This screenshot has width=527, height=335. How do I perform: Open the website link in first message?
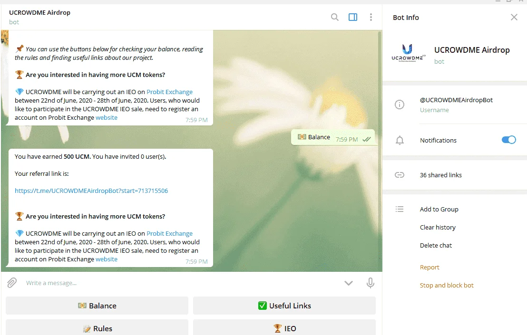click(107, 117)
